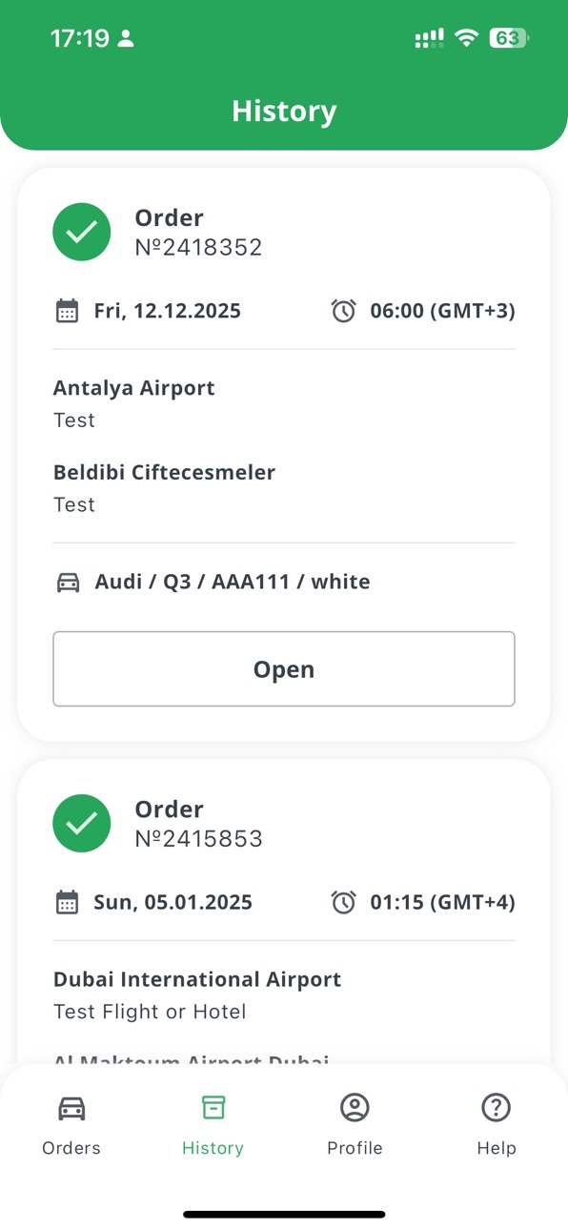The image size is (568, 1230).
Task: Tap green checkmark of order №2415853
Action: click(82, 823)
